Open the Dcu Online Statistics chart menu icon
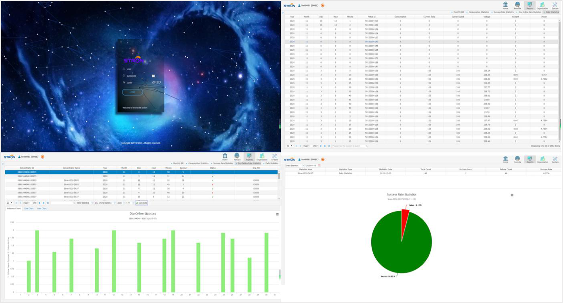This screenshot has height=304, width=563. pos(277,214)
